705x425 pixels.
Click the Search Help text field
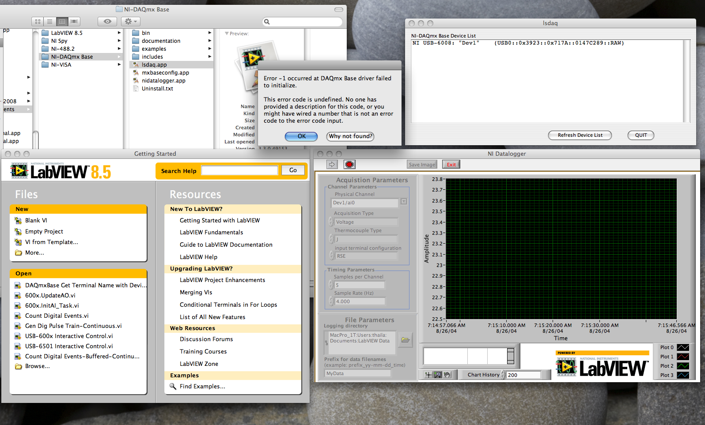(x=239, y=170)
